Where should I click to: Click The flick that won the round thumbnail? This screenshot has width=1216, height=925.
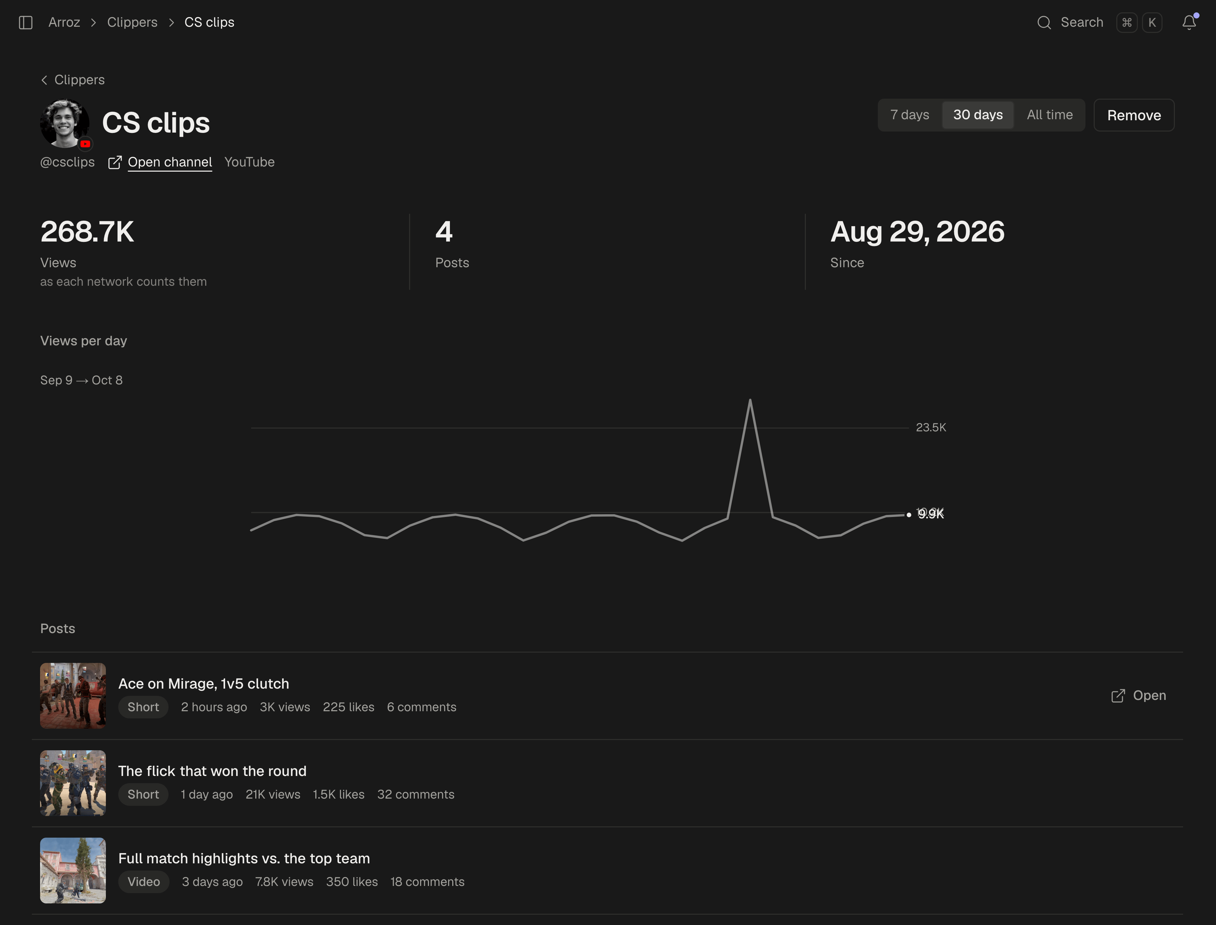point(73,783)
